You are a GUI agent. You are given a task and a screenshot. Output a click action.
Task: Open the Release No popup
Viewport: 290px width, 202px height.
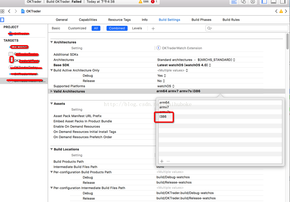point(161,81)
